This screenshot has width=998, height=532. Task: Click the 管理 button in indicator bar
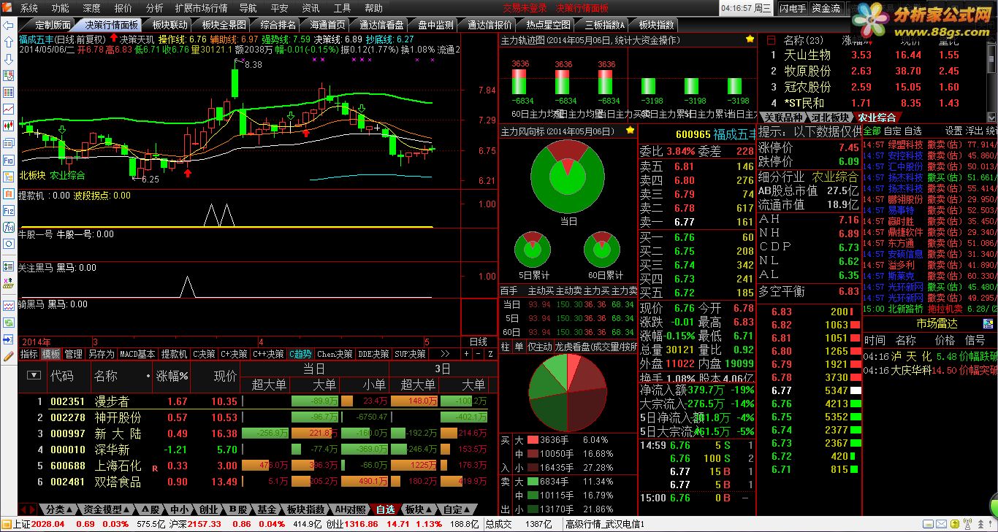click(73, 354)
